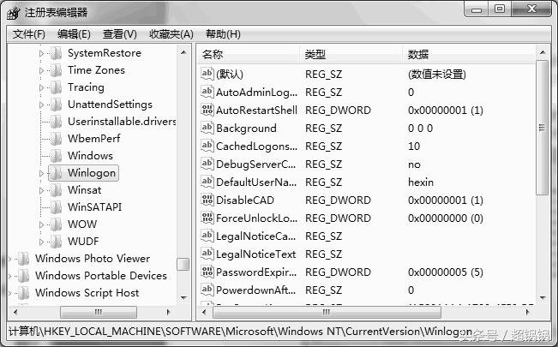Click the string icon of LegalNoticeText value

[207, 254]
